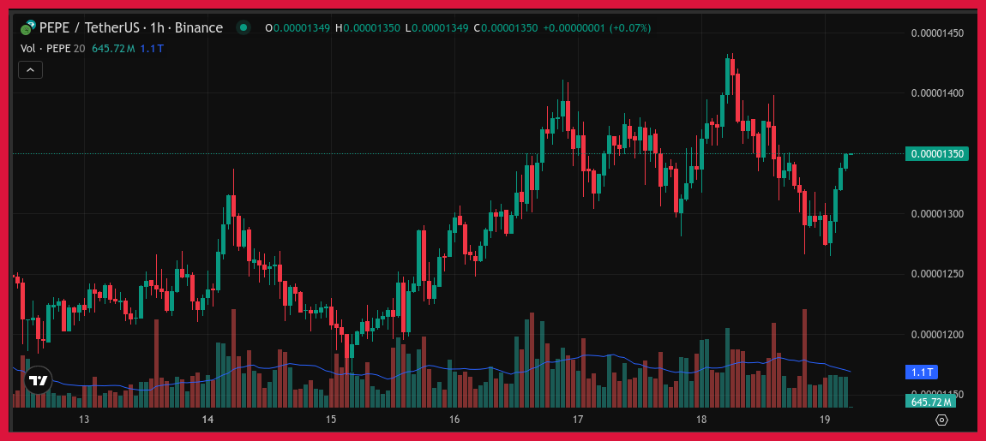Click the low price L0.00001349
This screenshot has width=986, height=441.
436,28
